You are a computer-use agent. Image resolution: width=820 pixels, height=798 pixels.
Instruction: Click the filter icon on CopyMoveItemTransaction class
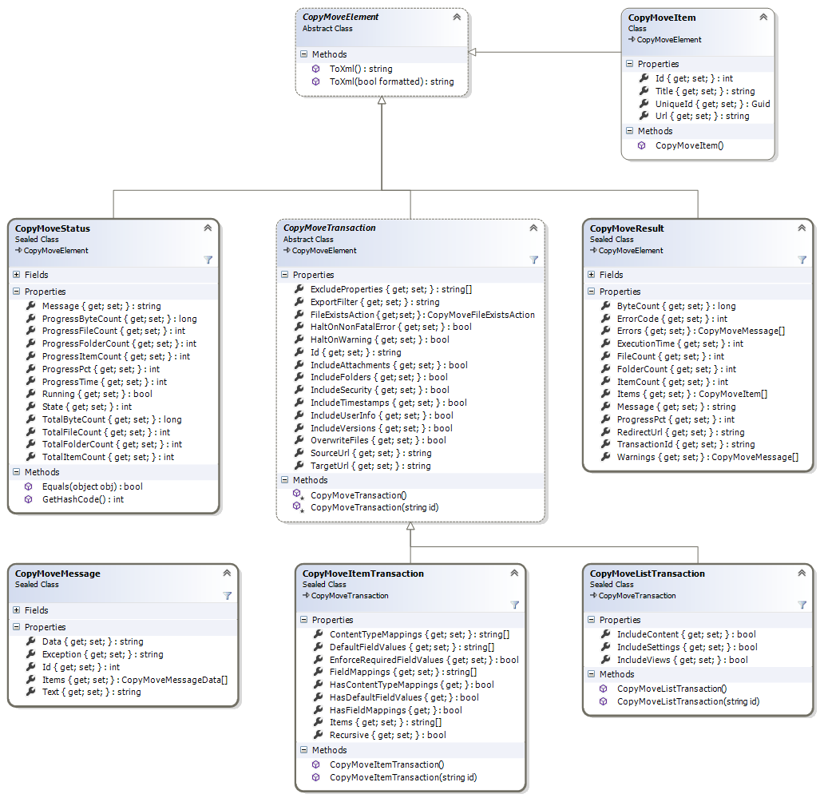coord(515,605)
